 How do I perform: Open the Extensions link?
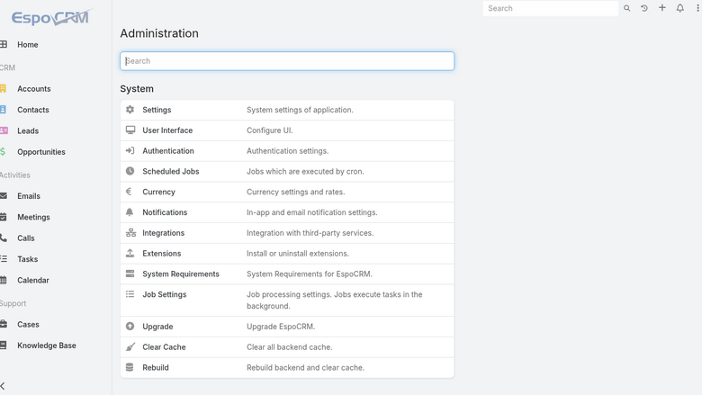(162, 254)
